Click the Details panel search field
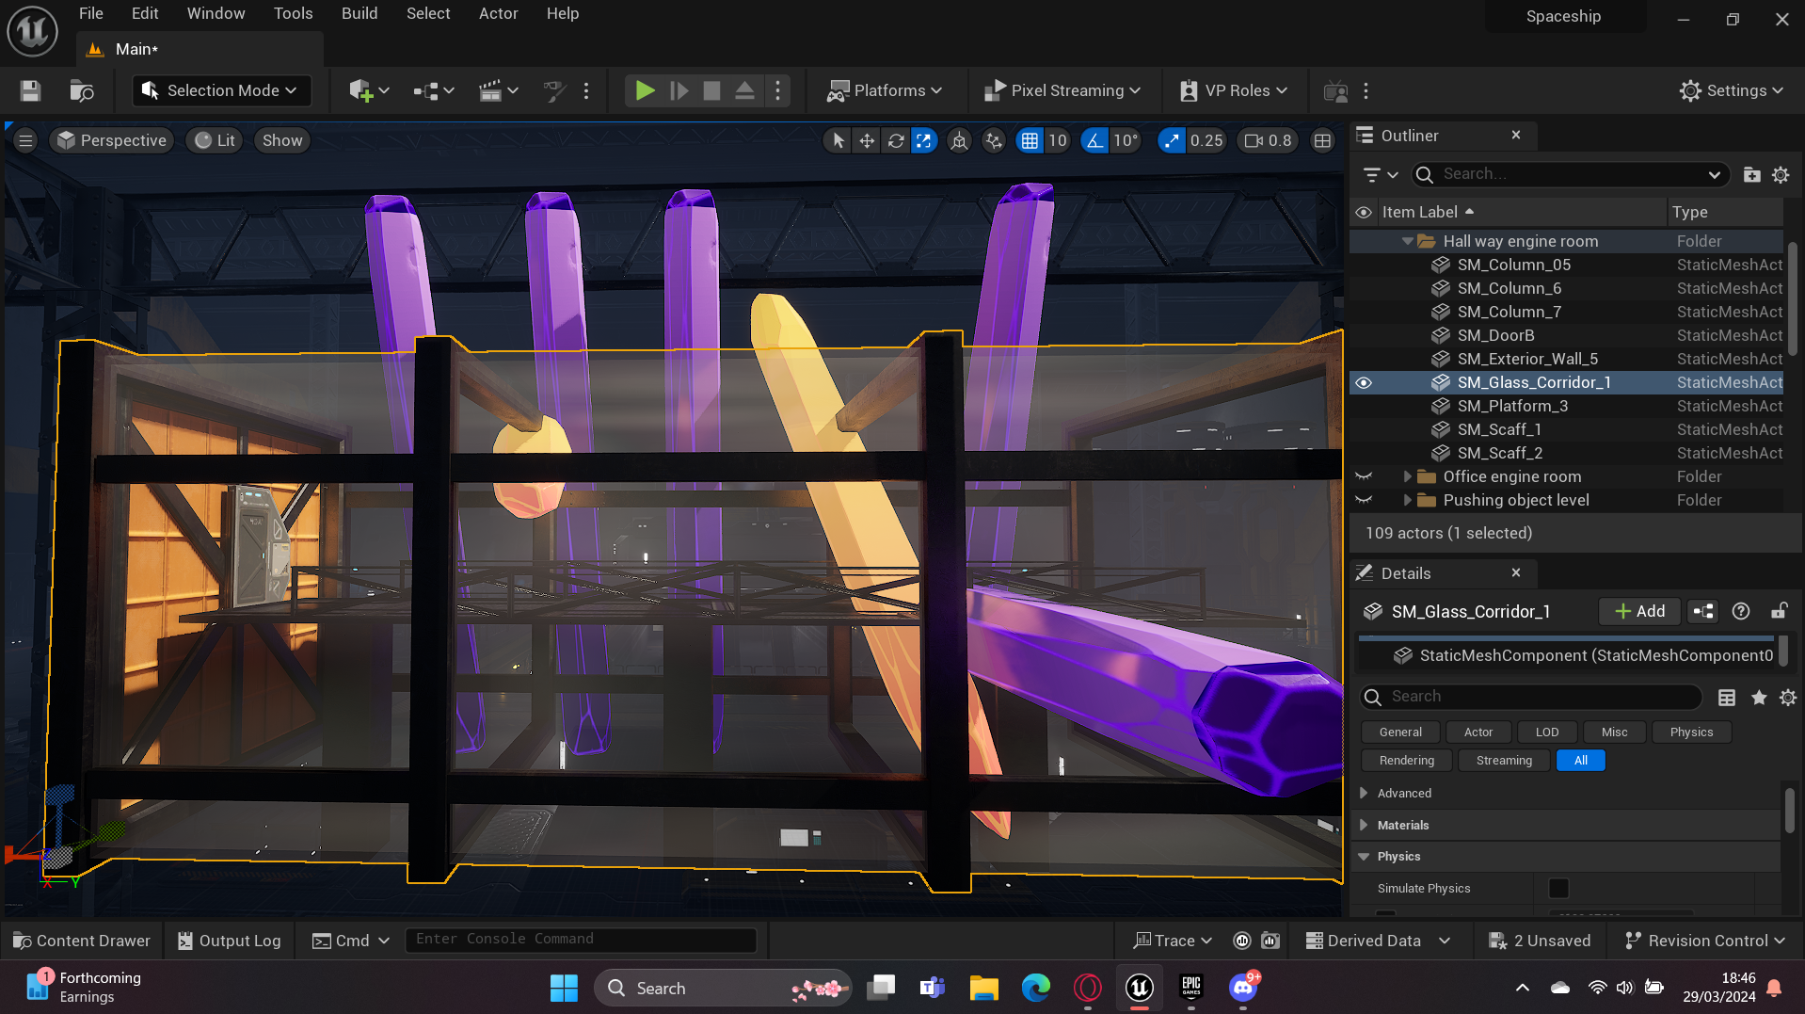Screen dimensions: 1805x1014 tap(1531, 697)
